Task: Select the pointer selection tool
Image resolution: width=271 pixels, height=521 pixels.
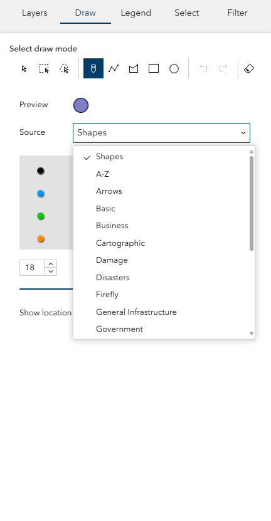Action: (x=24, y=68)
